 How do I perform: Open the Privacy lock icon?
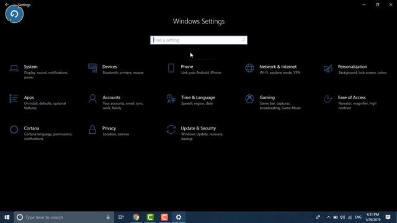92,129
